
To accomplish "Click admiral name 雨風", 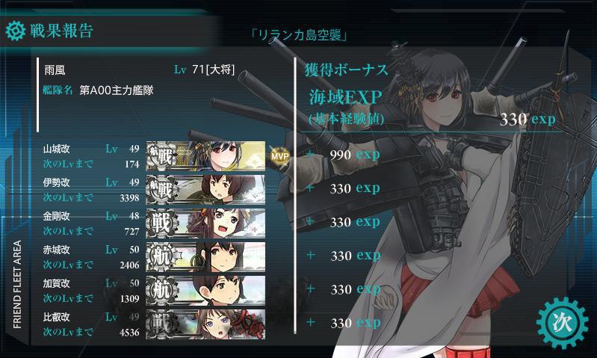I will point(55,70).
